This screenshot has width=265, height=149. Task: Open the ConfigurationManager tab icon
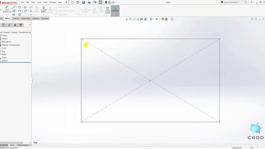(9, 25)
